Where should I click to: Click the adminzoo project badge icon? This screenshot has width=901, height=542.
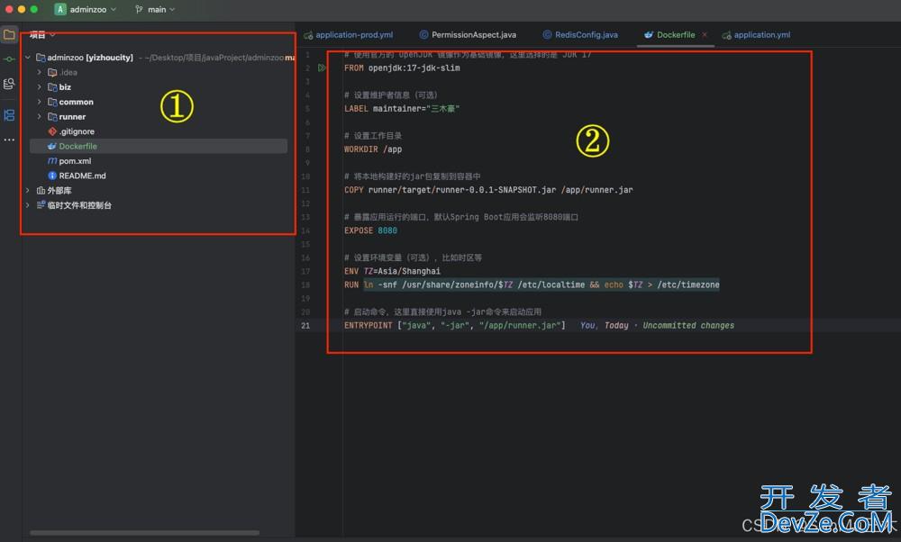point(59,9)
